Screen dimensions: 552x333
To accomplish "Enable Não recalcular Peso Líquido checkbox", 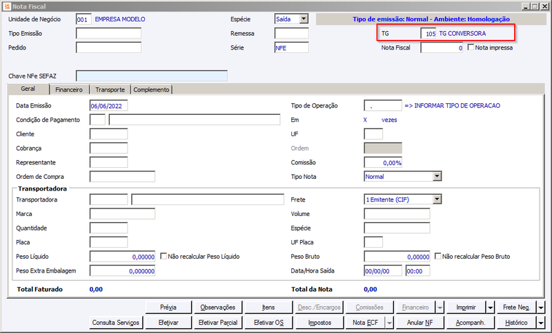I will [x=164, y=256].
